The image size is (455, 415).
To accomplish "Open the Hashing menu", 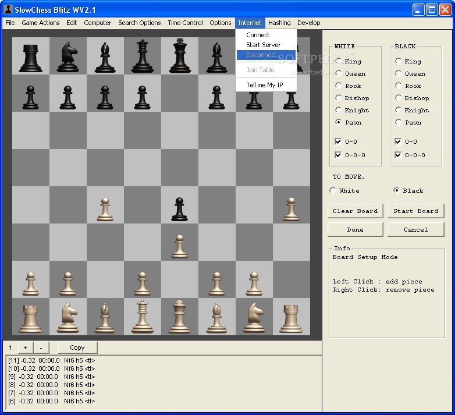I will (x=279, y=23).
